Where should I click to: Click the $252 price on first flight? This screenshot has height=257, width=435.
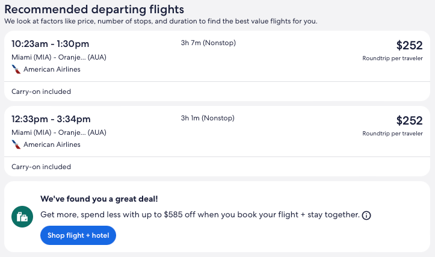coord(409,45)
